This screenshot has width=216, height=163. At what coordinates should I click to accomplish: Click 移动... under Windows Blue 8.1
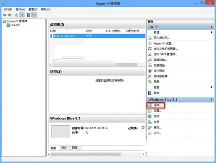pyautogui.click(x=157, y=127)
